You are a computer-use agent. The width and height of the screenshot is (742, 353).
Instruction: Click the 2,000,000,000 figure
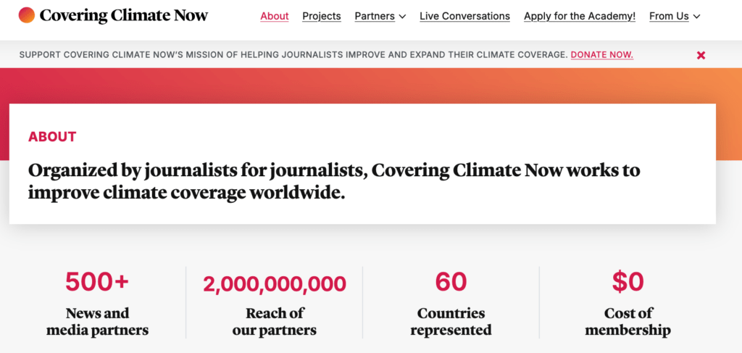[x=275, y=283]
